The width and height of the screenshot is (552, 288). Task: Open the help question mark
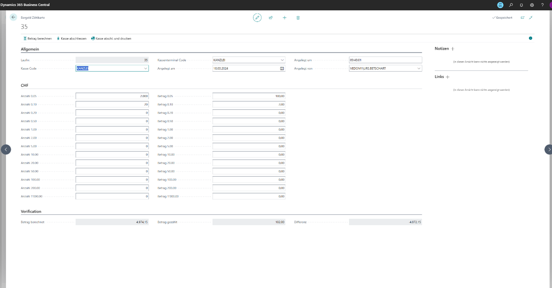(542, 5)
